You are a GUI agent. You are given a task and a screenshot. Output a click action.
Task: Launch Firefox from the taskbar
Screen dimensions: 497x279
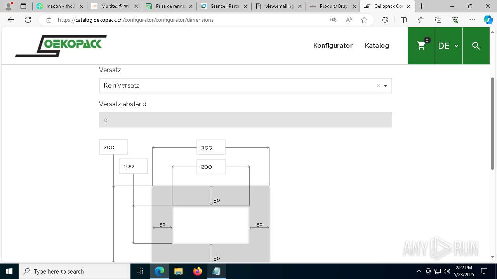point(197,271)
